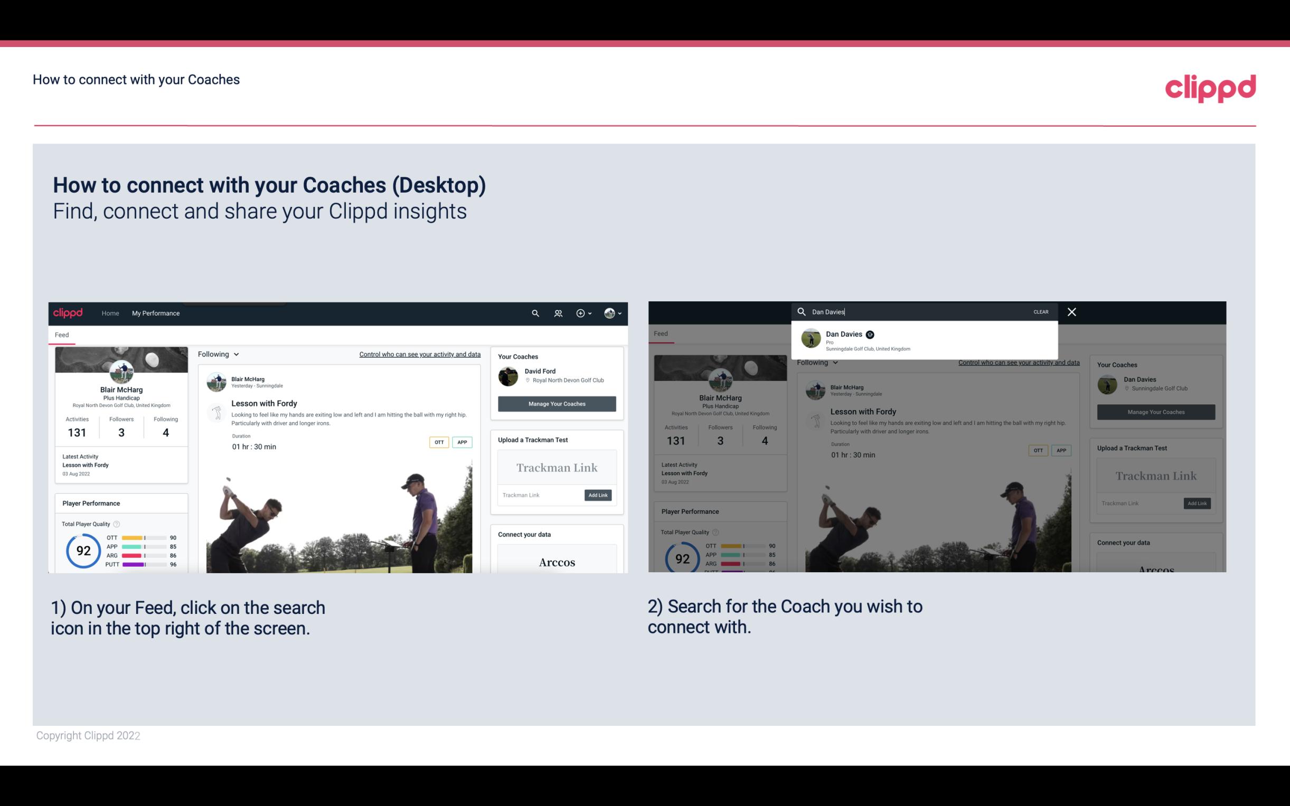
Task: Click the Add Link button
Action: (x=597, y=495)
